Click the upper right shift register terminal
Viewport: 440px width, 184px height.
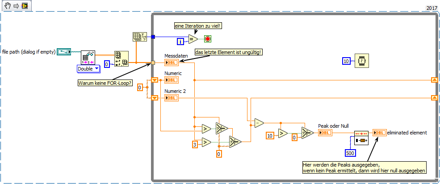[x=434, y=80]
